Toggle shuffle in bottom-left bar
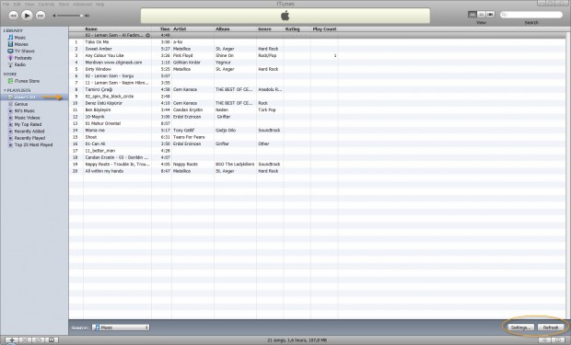The height and width of the screenshot is (345, 571). point(25,340)
